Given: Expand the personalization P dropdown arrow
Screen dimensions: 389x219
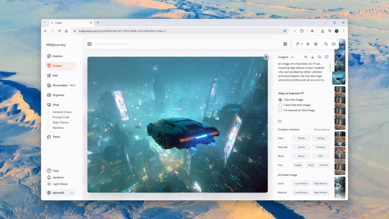Looking at the screenshot, I should pos(302,44).
